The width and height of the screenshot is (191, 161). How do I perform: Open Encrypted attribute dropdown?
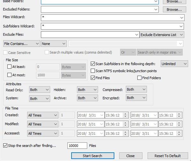click(136, 98)
